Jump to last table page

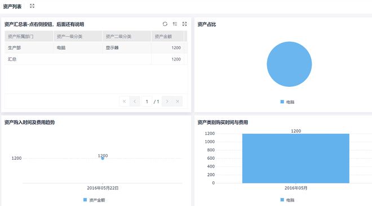coord(178,102)
